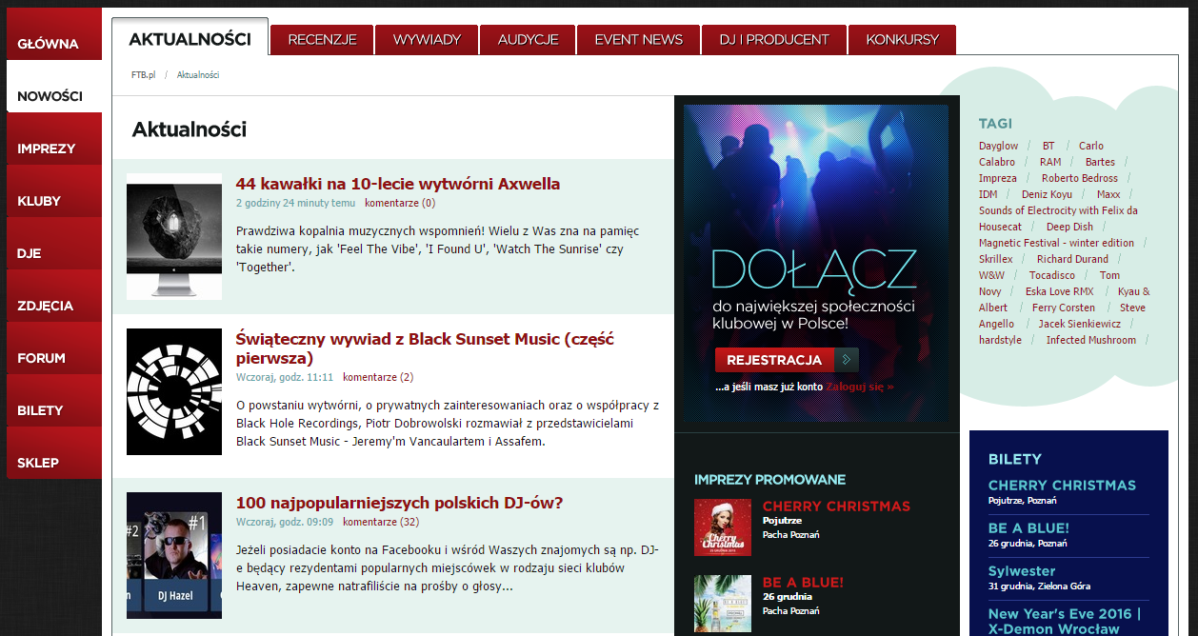Click FTB.pl in the breadcrumb
The height and width of the screenshot is (636, 1198).
(143, 74)
